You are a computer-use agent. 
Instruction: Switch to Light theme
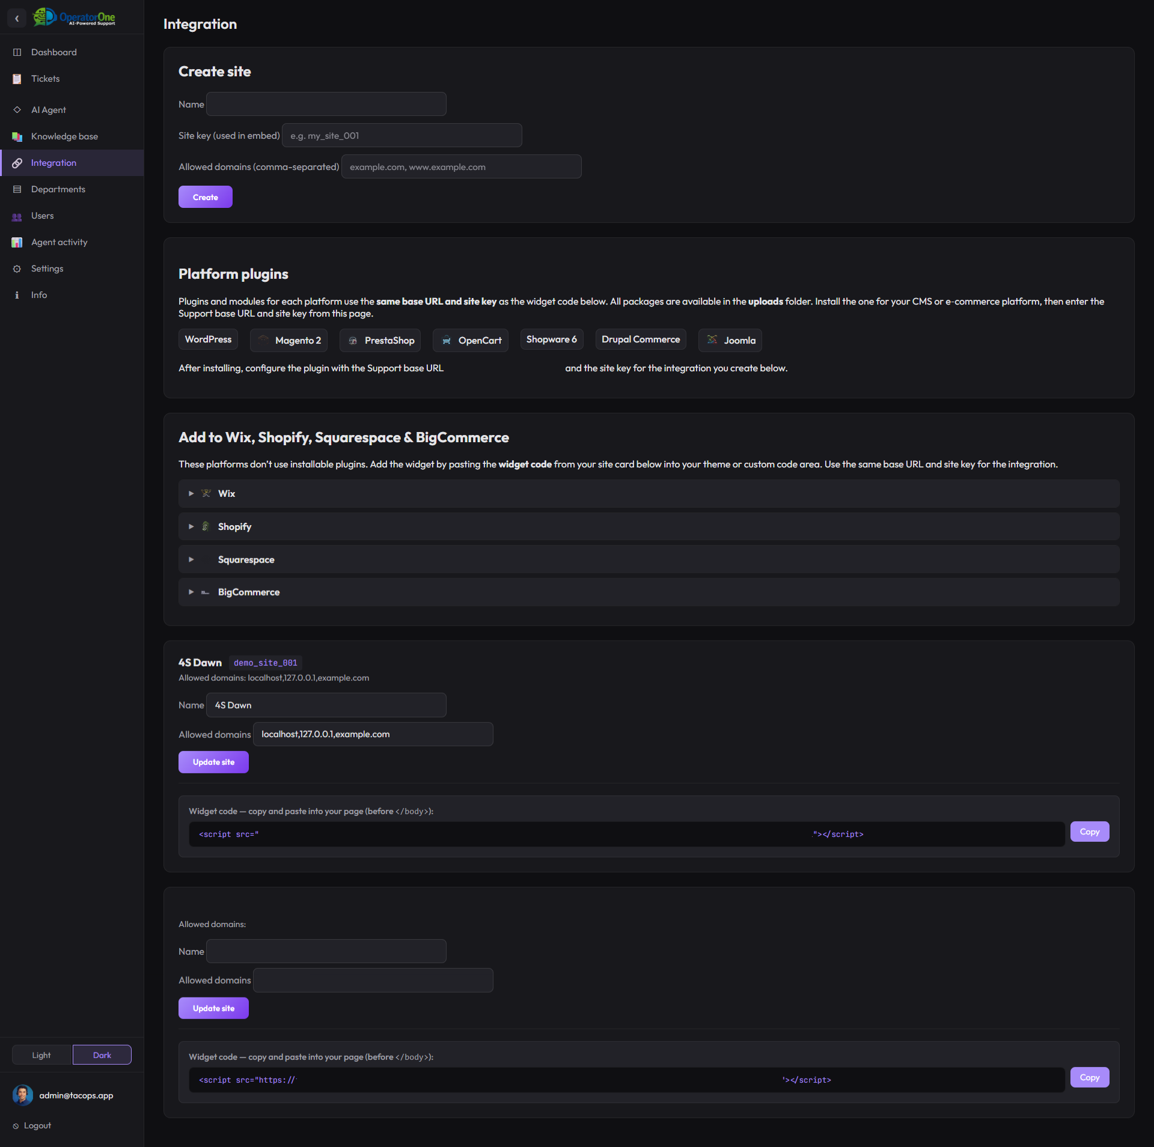pyautogui.click(x=41, y=1055)
